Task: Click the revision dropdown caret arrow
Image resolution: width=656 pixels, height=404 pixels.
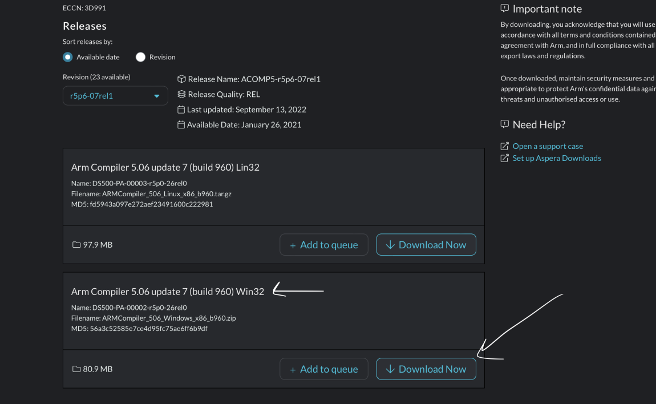Action: click(x=157, y=96)
